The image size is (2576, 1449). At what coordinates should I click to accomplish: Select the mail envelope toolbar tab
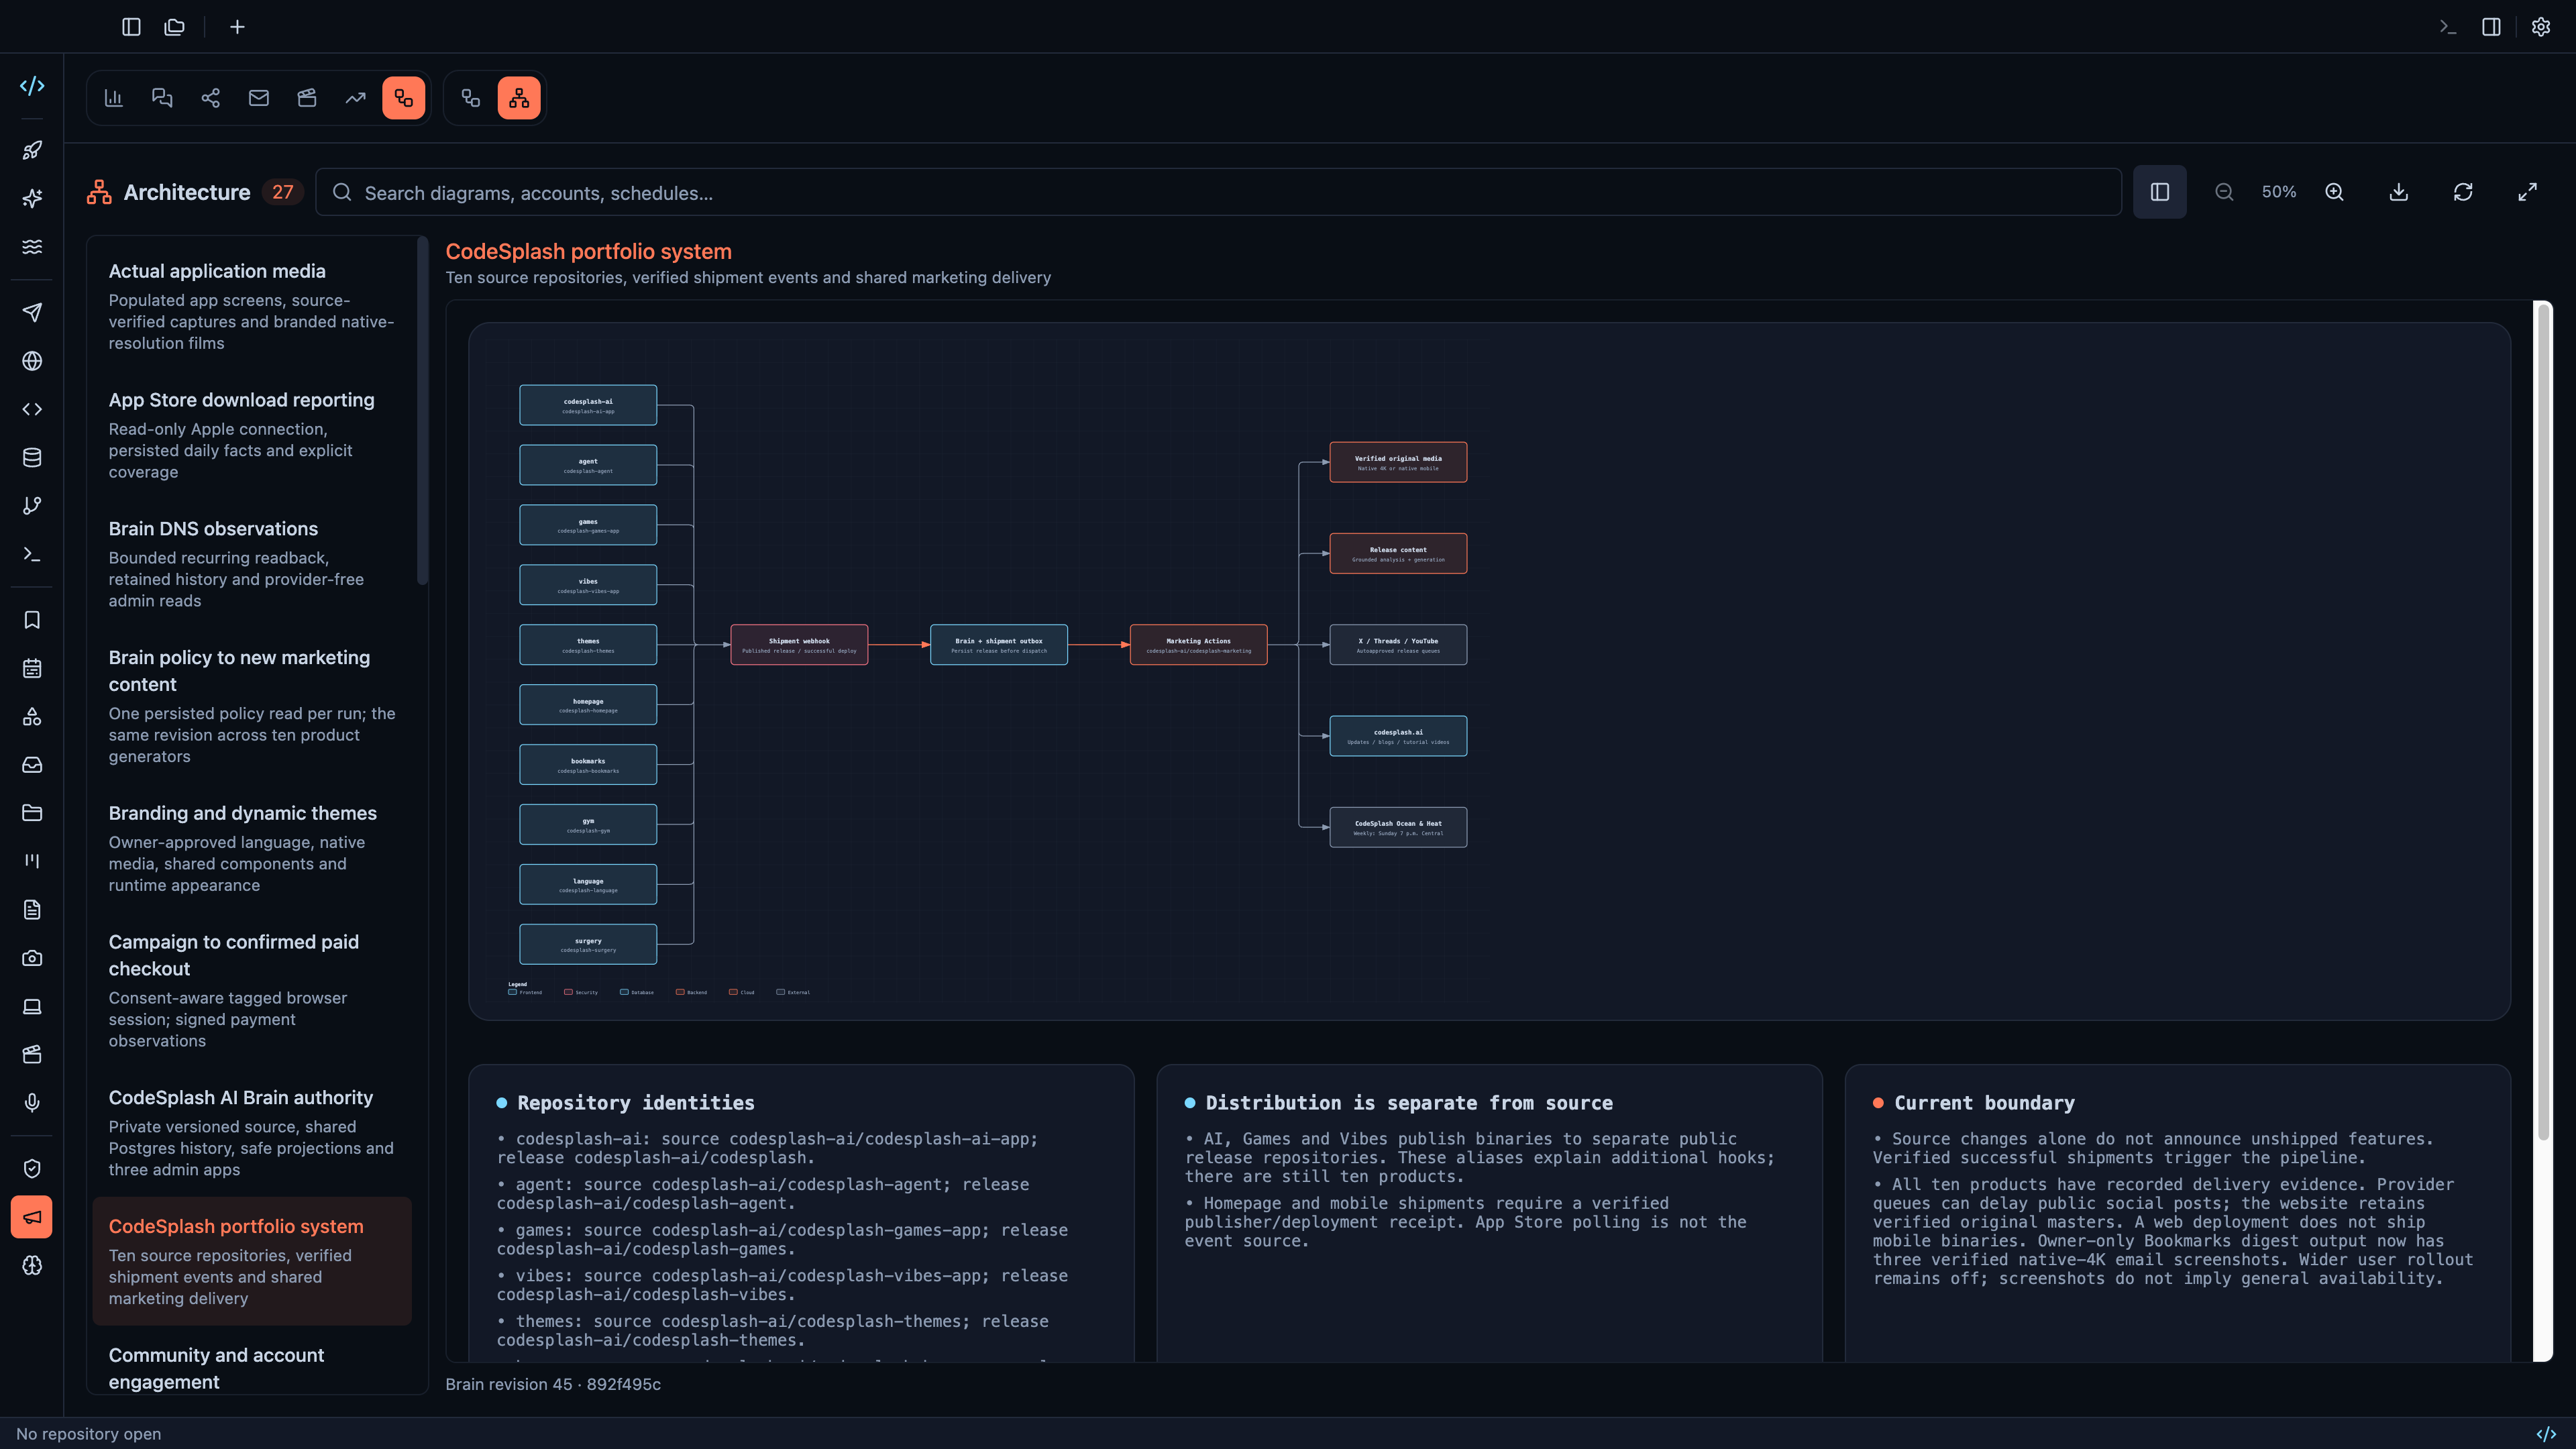[259, 98]
